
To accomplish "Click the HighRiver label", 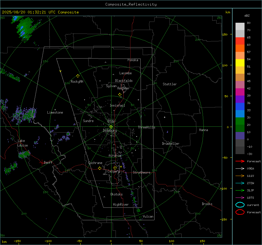I will [x=121, y=205].
